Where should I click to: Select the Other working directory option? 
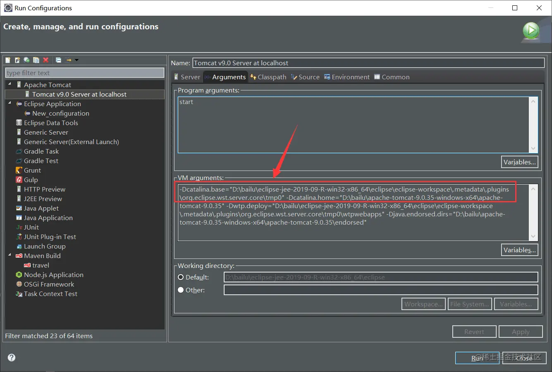click(x=181, y=290)
